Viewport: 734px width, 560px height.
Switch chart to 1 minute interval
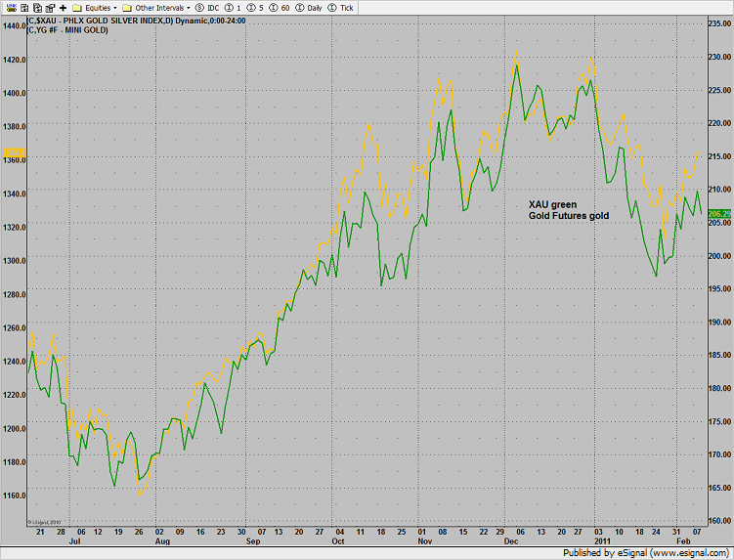[x=232, y=7]
